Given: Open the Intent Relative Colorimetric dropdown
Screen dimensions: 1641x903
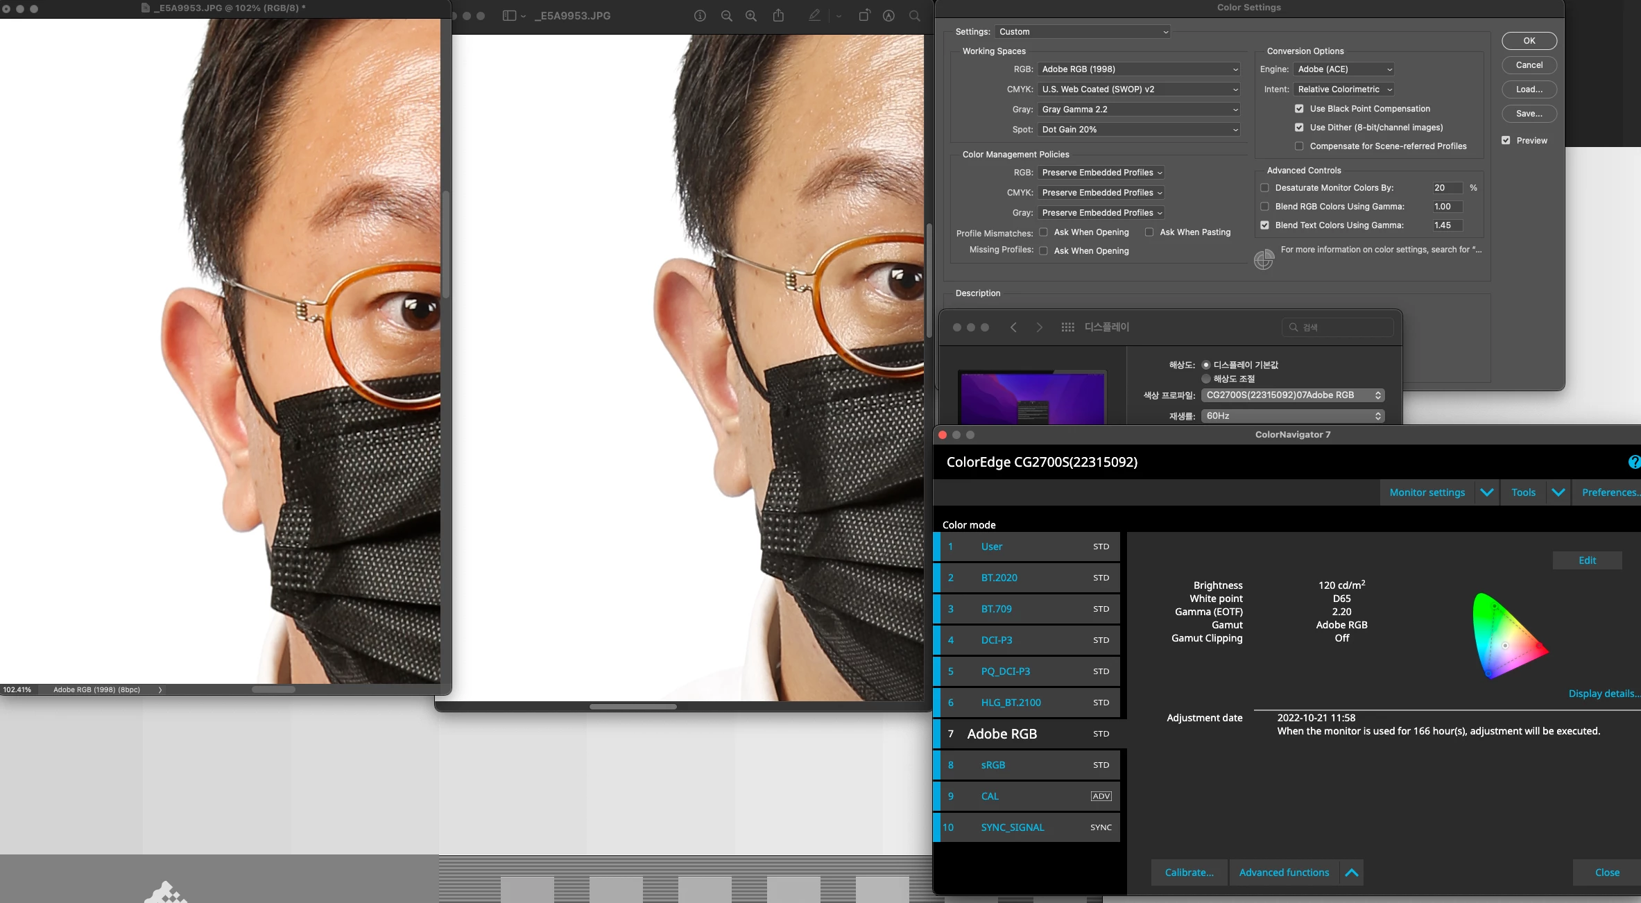Looking at the screenshot, I should tap(1344, 89).
